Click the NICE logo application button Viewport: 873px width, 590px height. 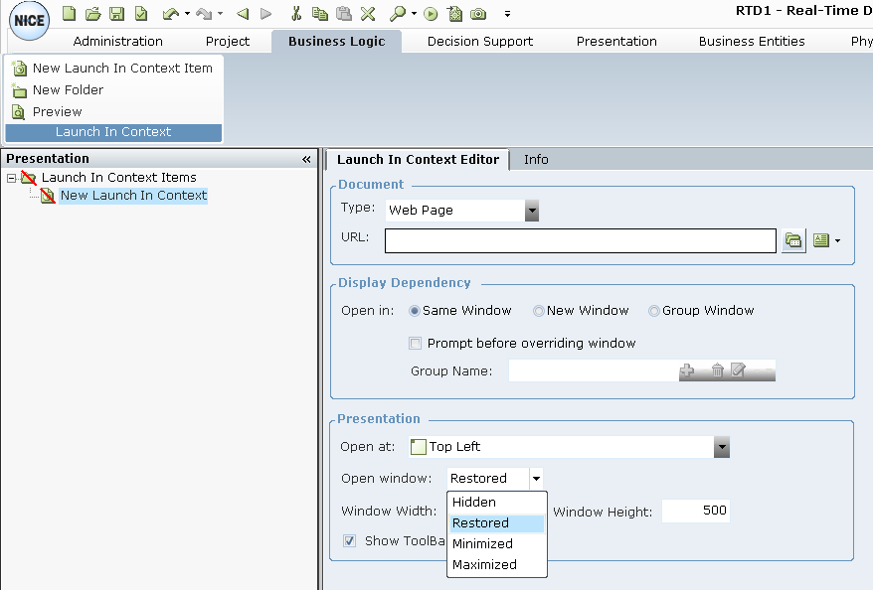pos(29,22)
